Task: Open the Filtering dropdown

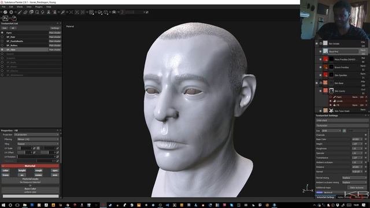Action: coord(38,139)
